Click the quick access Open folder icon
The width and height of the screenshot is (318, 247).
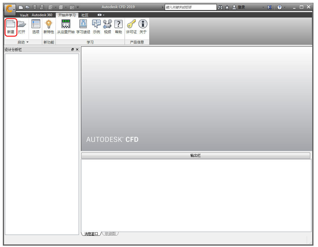27,7
